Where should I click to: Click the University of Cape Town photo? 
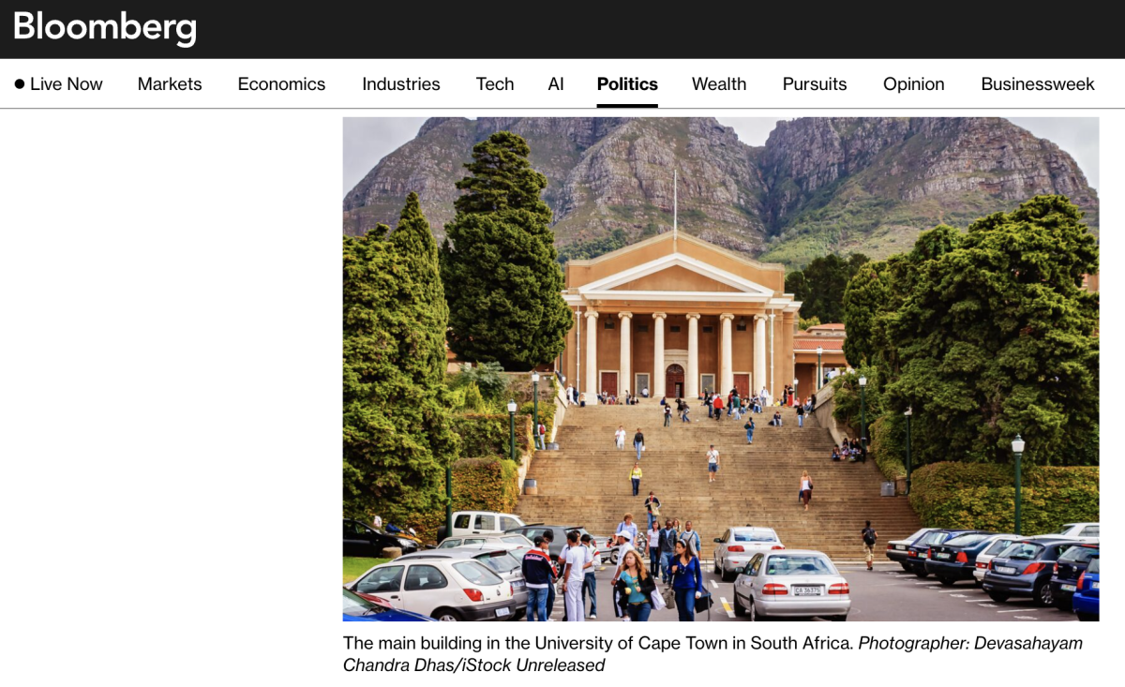click(721, 369)
